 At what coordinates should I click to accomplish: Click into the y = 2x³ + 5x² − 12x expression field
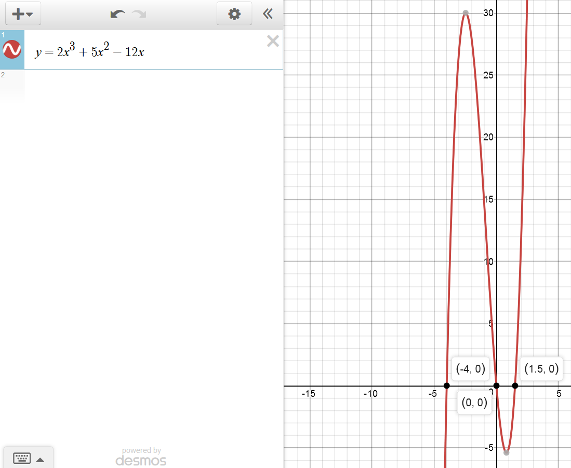click(x=145, y=51)
